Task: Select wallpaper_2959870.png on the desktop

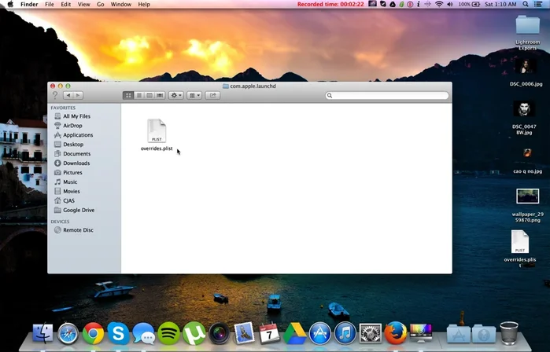Action: [x=527, y=205]
